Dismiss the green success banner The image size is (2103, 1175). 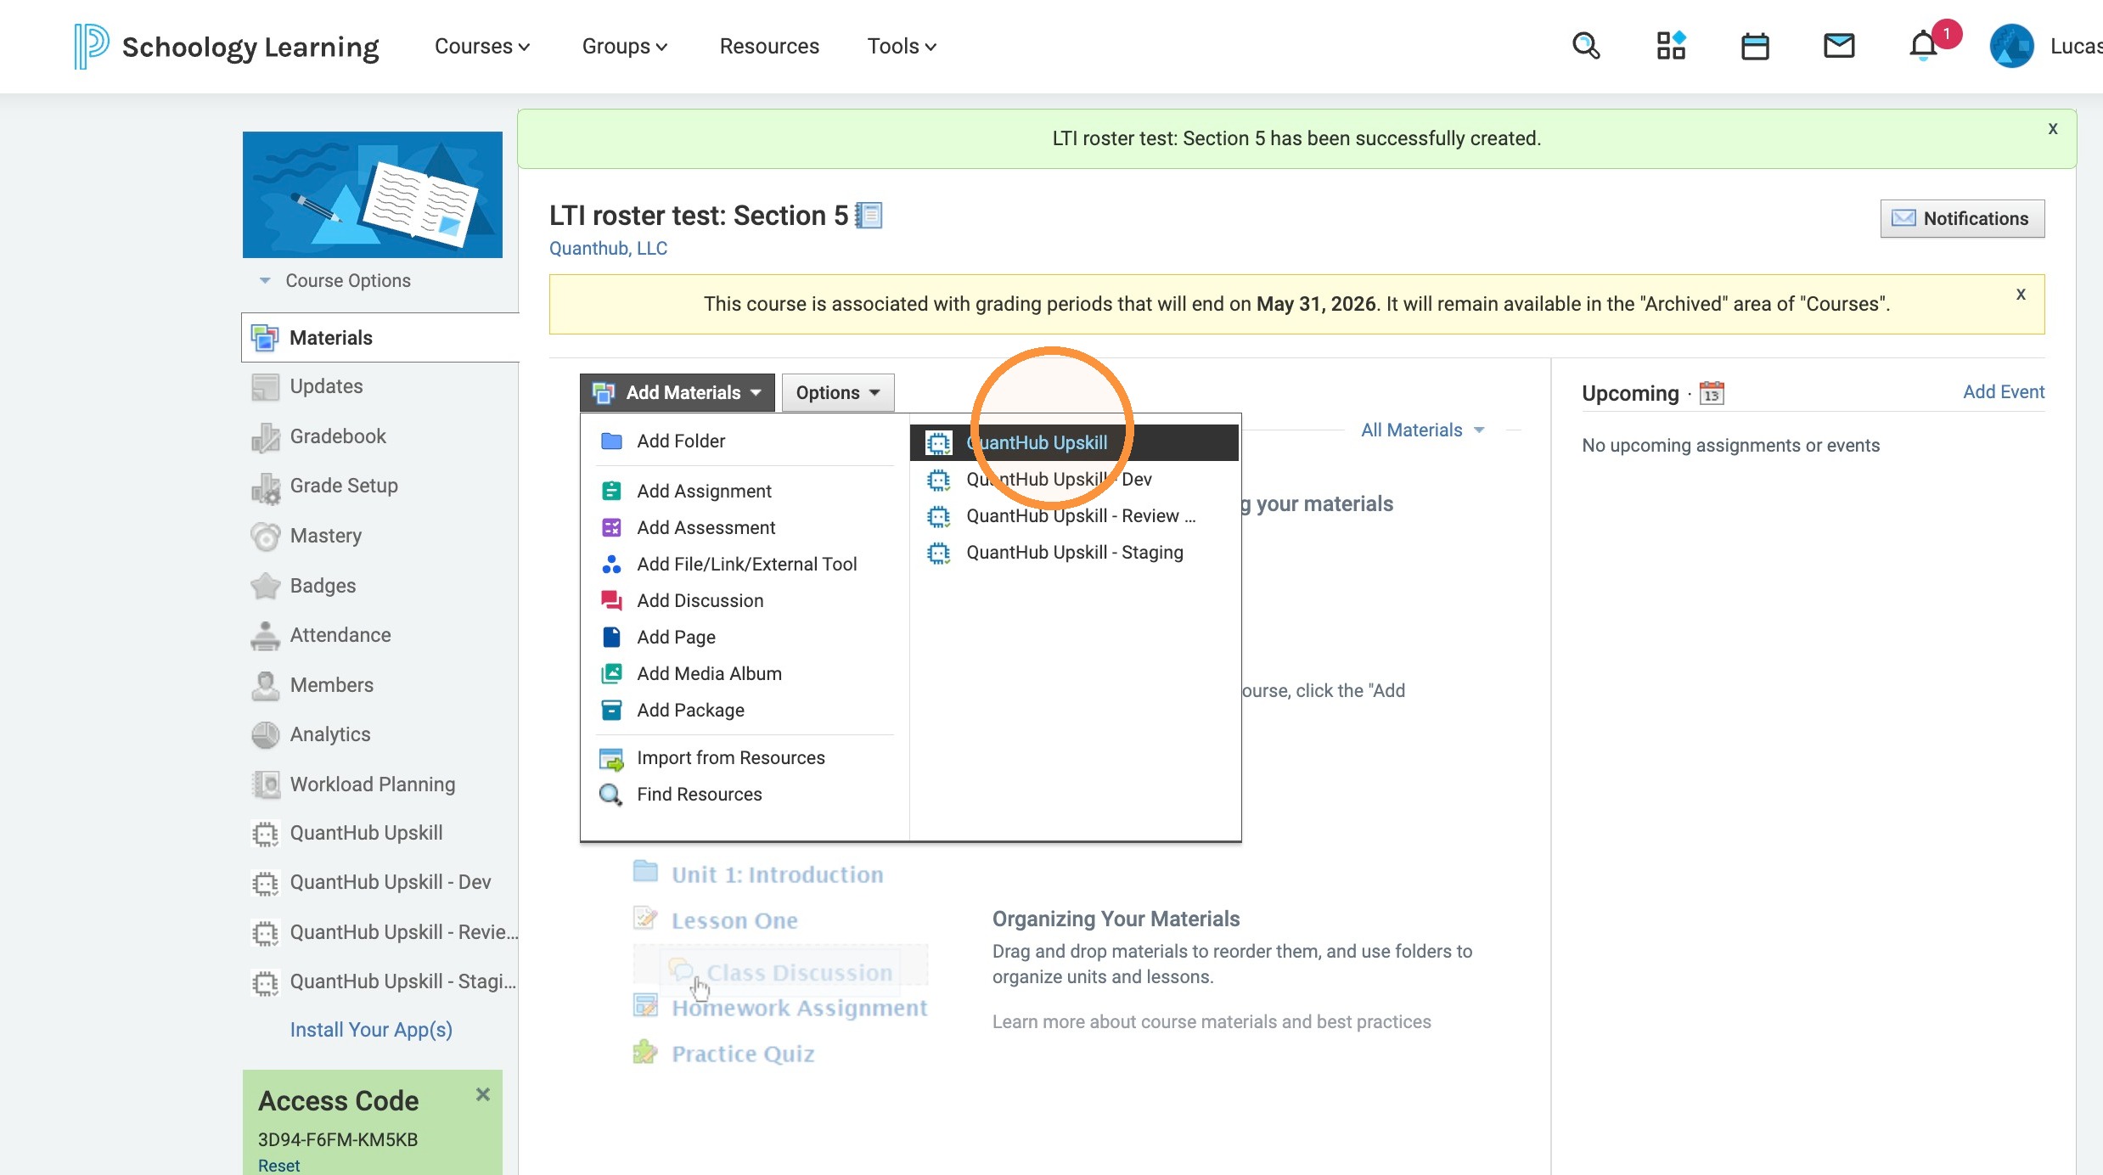click(x=2053, y=128)
